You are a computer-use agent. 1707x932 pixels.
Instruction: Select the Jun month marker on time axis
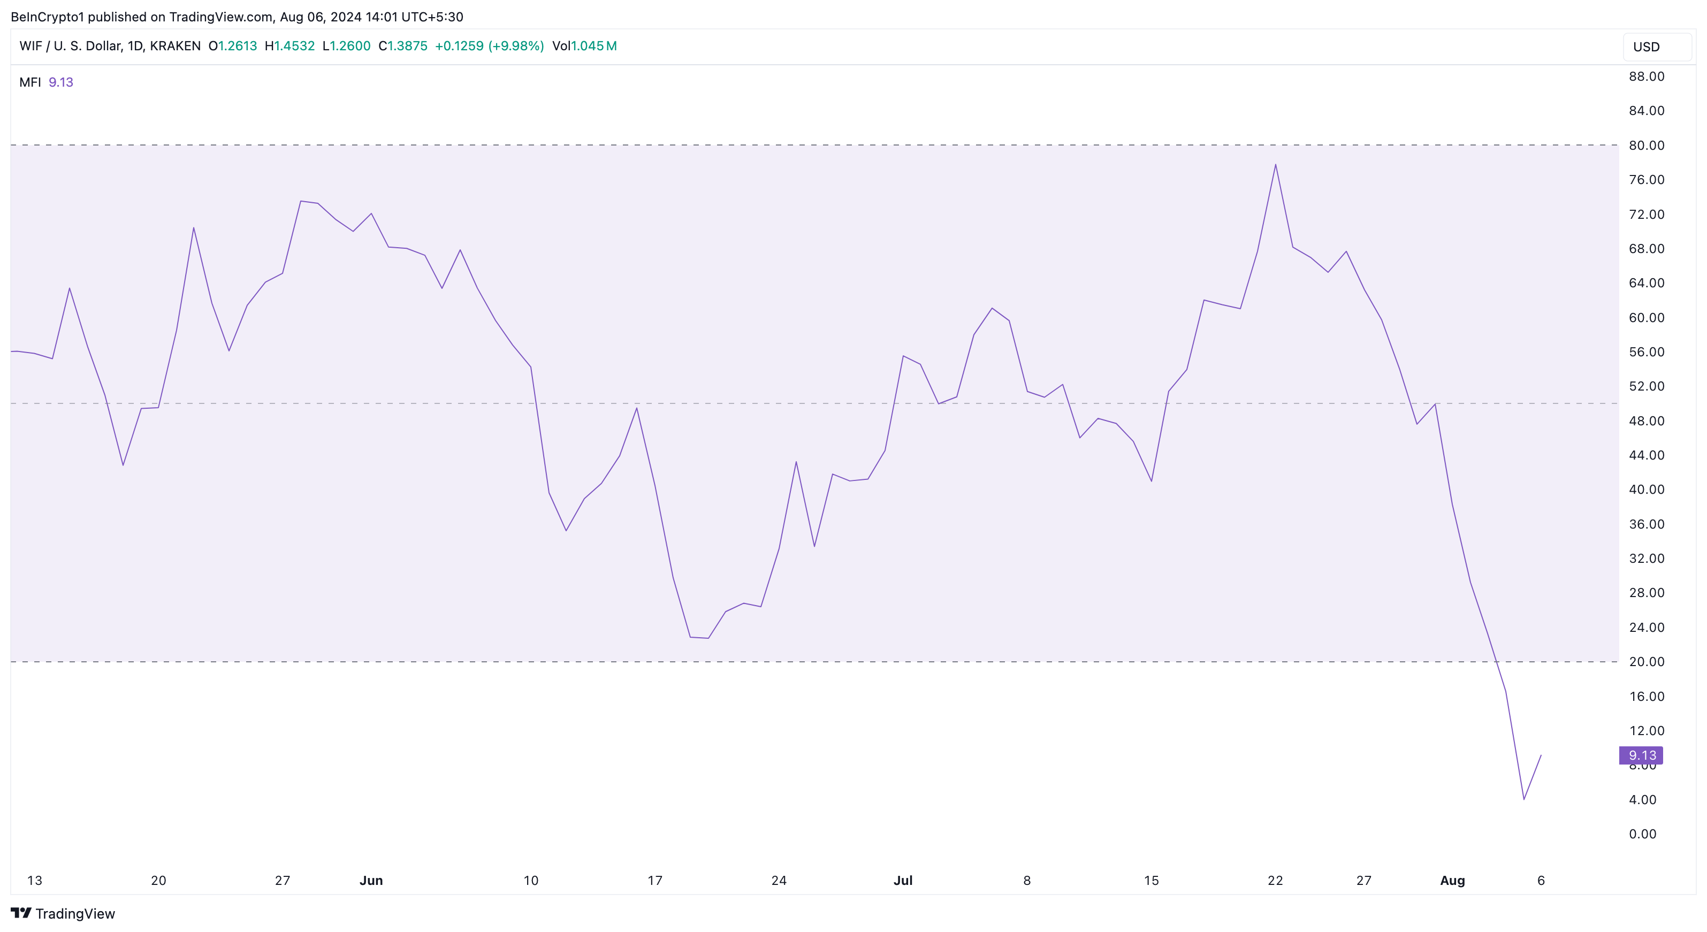(x=371, y=880)
